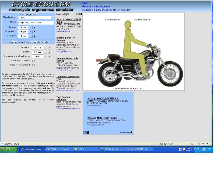Open the Manufacturer dropdown
This screenshot has height=171, width=215.
pos(52,18)
